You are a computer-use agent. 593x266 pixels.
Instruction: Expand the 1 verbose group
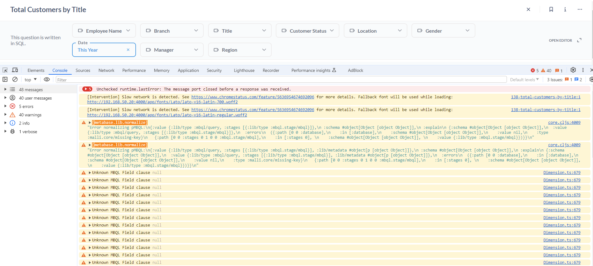tap(5, 131)
